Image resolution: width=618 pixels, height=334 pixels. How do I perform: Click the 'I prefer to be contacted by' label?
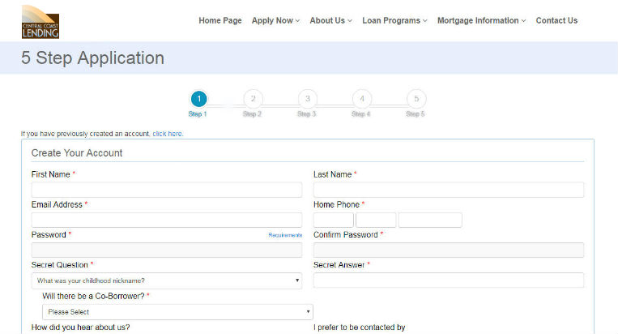(x=360, y=328)
